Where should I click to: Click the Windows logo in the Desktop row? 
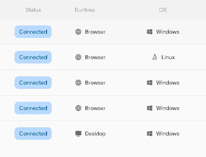click(x=150, y=134)
